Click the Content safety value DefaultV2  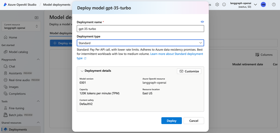tap(86, 104)
